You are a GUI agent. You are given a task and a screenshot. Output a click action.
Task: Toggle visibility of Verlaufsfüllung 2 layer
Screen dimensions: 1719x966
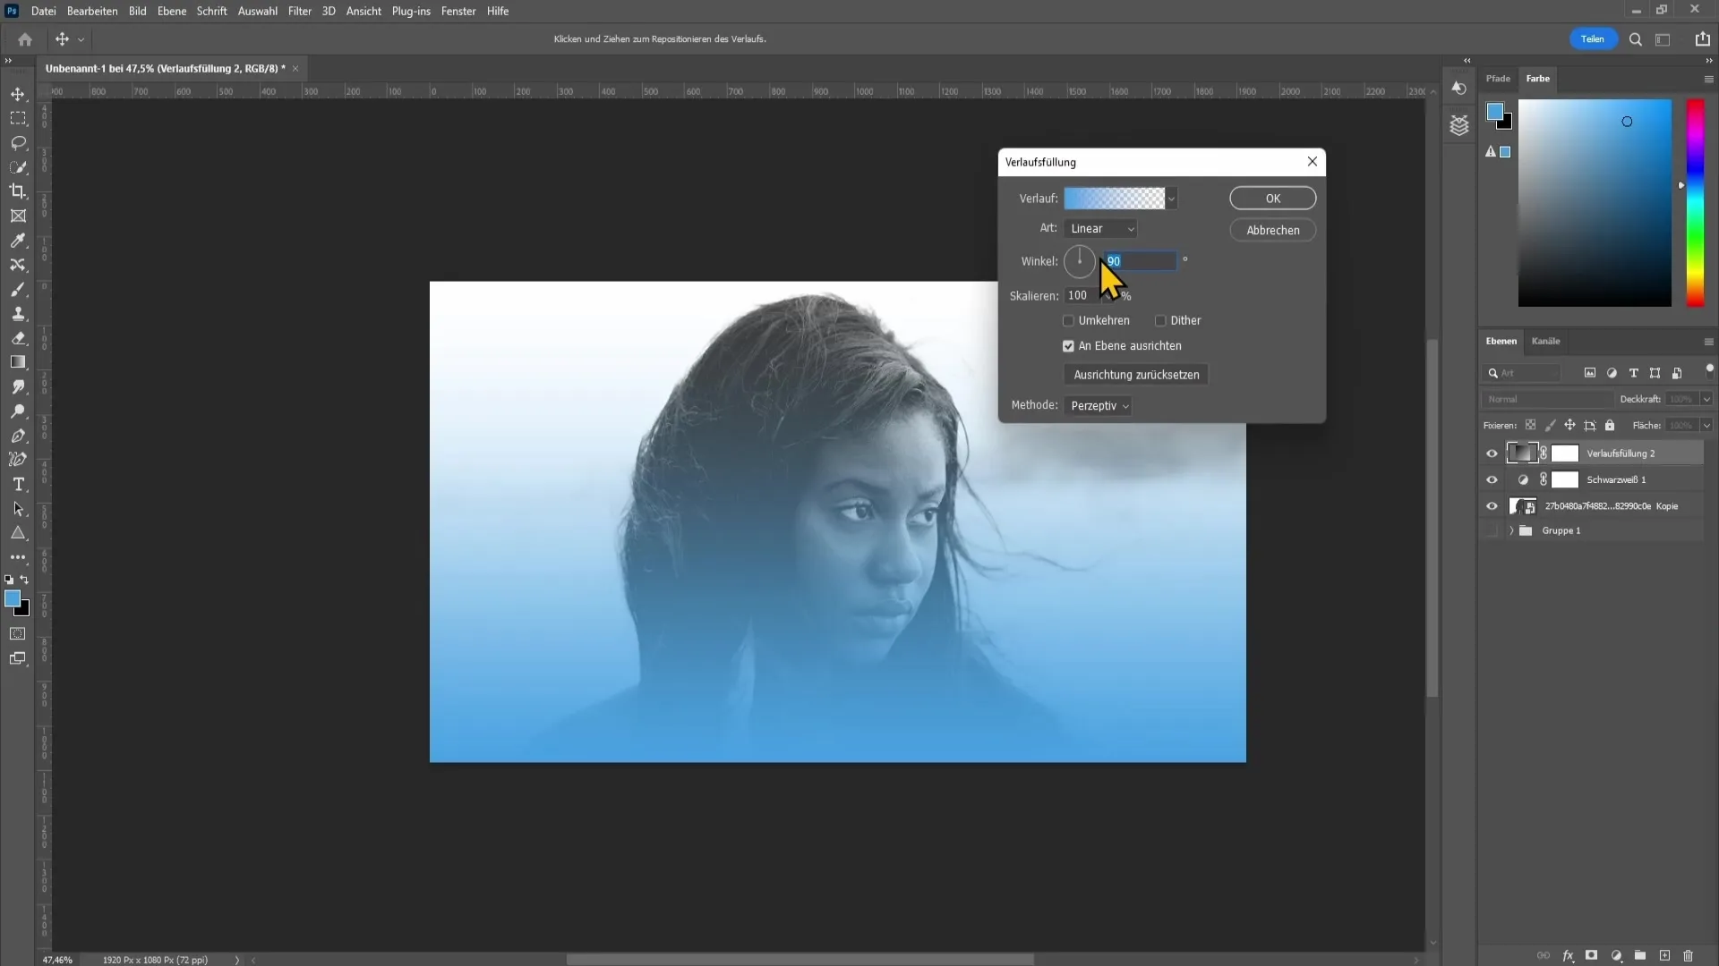[x=1491, y=452]
